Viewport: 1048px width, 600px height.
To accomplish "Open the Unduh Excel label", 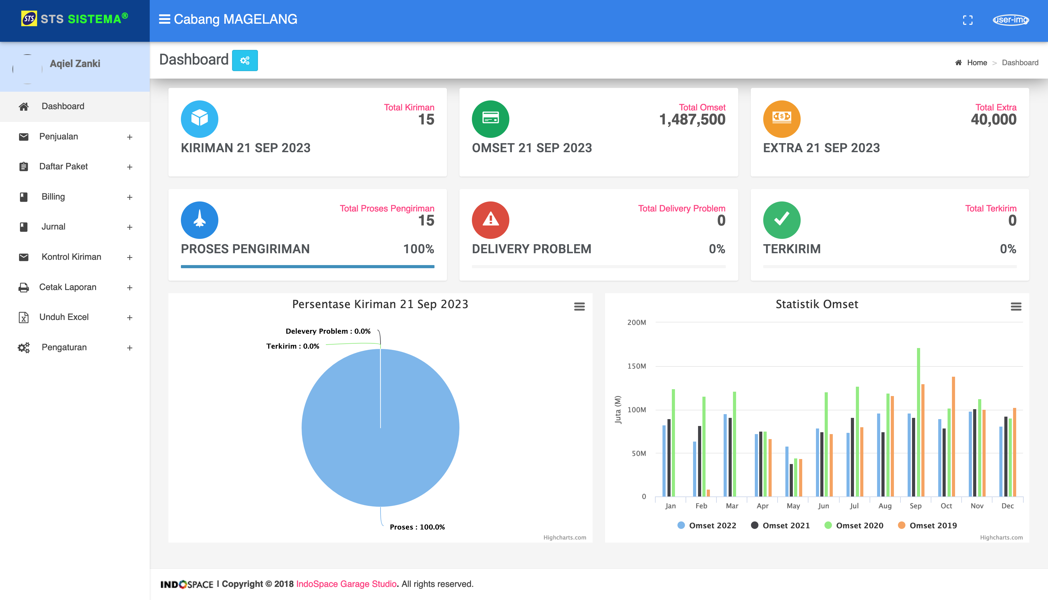I will (x=64, y=317).
